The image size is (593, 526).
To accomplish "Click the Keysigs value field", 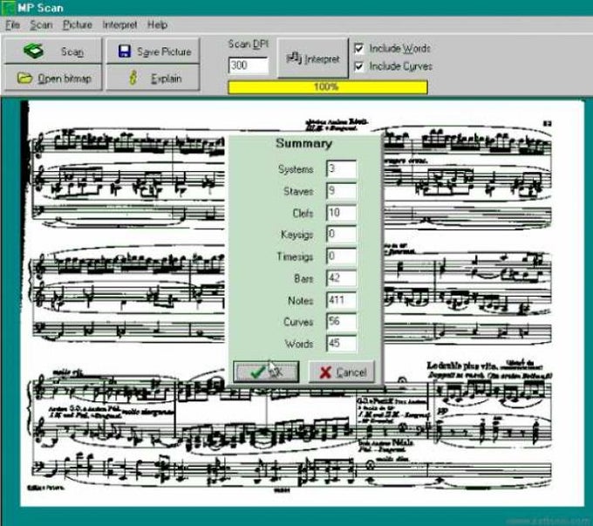I will coord(341,235).
